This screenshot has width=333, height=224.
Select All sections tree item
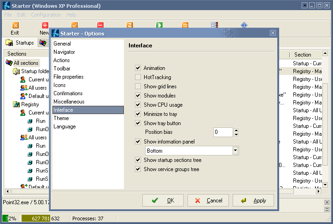(x=26, y=63)
